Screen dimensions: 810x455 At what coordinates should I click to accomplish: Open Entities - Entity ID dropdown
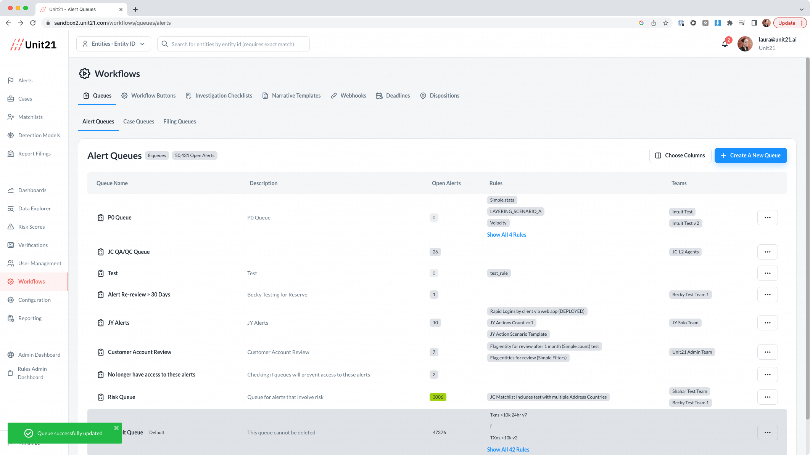(114, 44)
